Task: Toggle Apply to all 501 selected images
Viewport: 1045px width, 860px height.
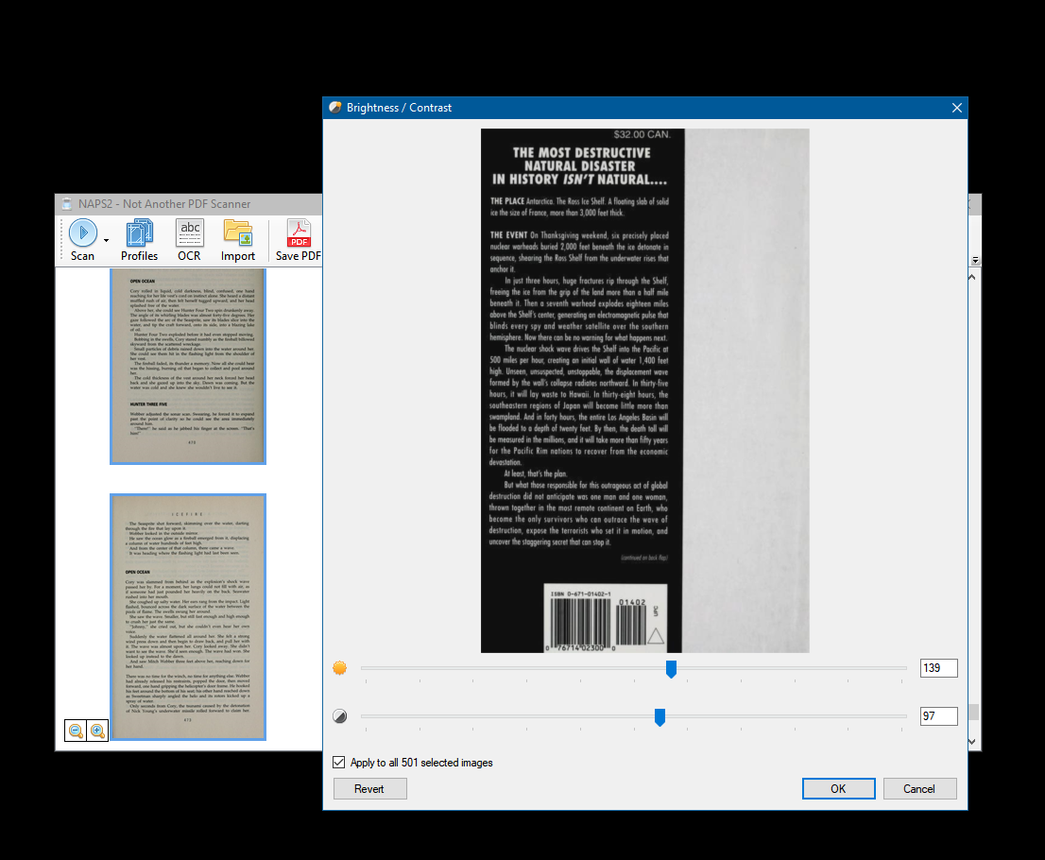Action: [x=339, y=762]
